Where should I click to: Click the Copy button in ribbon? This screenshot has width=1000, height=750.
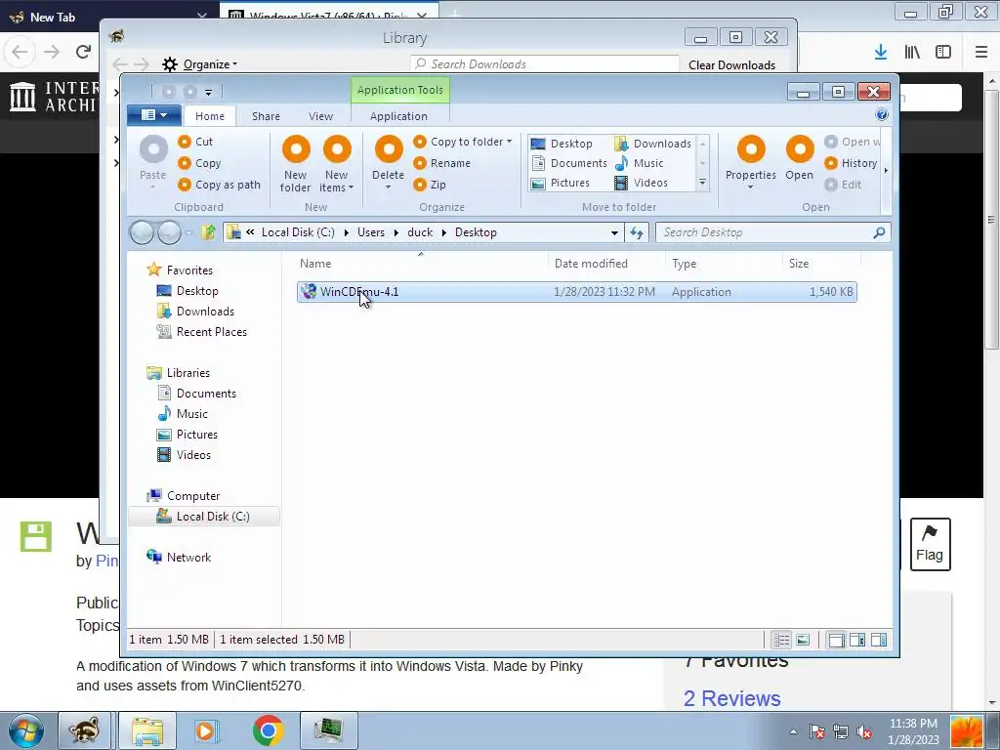point(199,163)
